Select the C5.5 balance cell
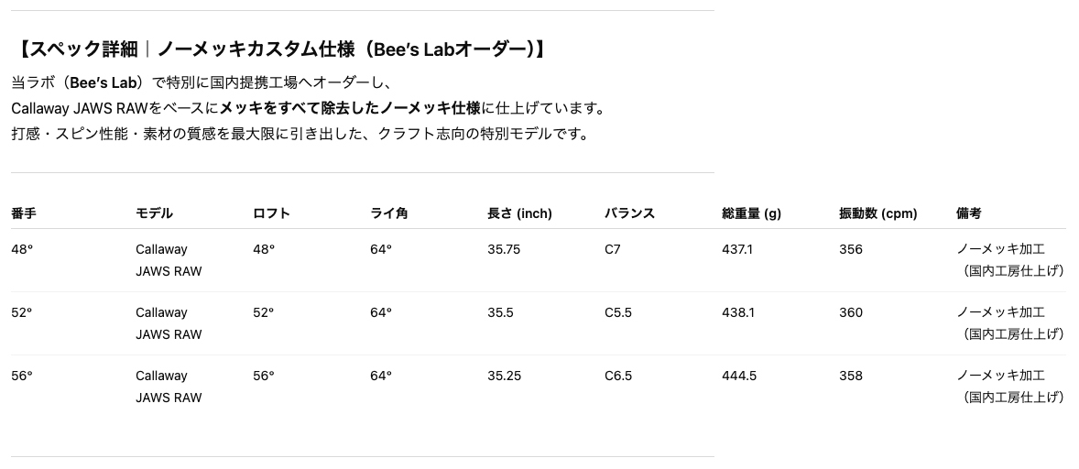This screenshot has width=1079, height=469. click(x=618, y=312)
